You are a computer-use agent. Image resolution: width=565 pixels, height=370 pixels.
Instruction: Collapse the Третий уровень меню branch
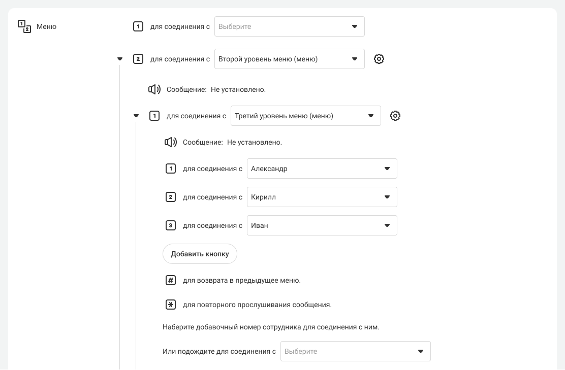coord(136,116)
